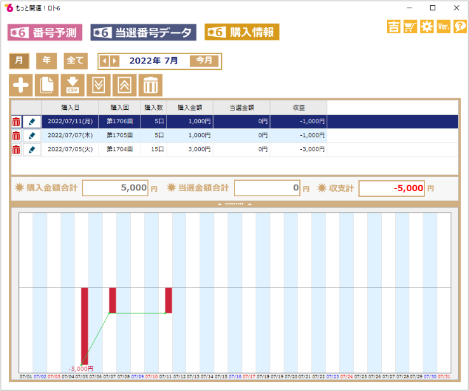The height and width of the screenshot is (391, 469).
Task: Go to previous month arrow
Action: point(104,61)
